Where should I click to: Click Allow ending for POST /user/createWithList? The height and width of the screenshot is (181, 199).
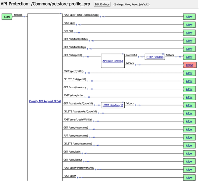pyautogui.click(x=189, y=122)
